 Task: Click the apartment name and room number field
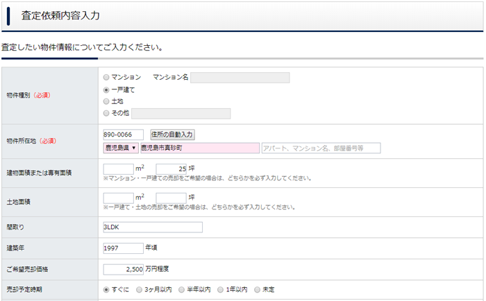321,148
